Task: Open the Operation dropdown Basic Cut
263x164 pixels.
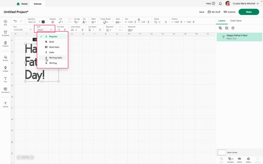Action: point(34,22)
